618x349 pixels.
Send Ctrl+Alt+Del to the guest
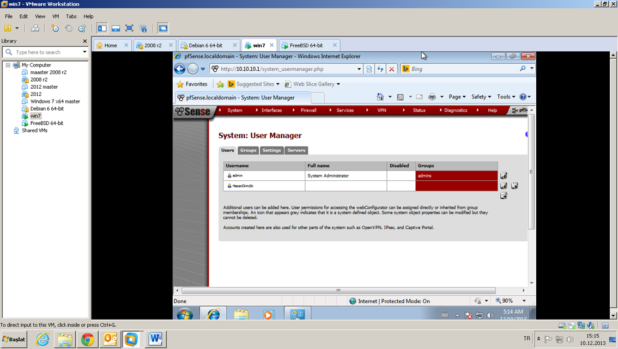(x=35, y=28)
